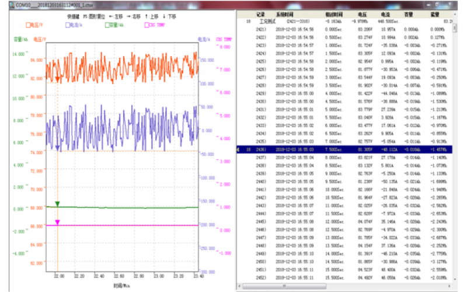The height and width of the screenshot is (292, 467).
Task: Click the horizontal scrollbar right arrow
Action: (449, 286)
